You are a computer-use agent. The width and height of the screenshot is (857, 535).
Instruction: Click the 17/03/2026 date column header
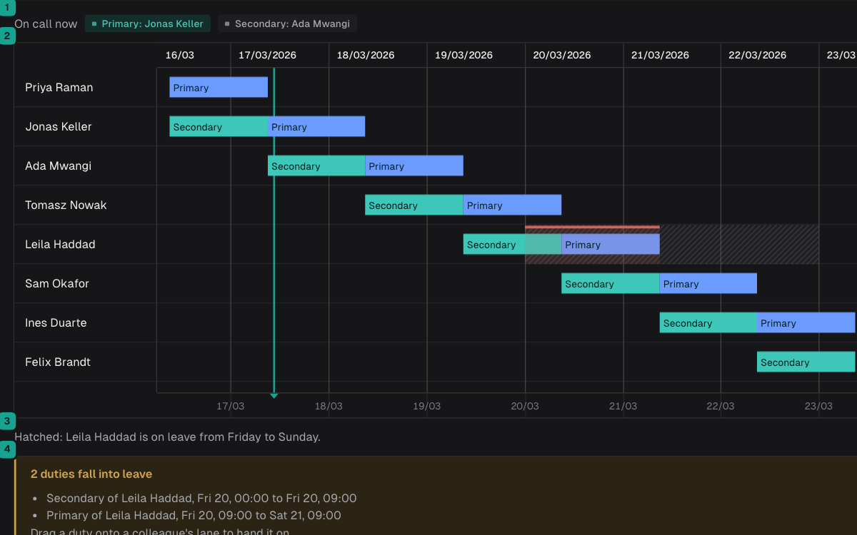pos(268,55)
